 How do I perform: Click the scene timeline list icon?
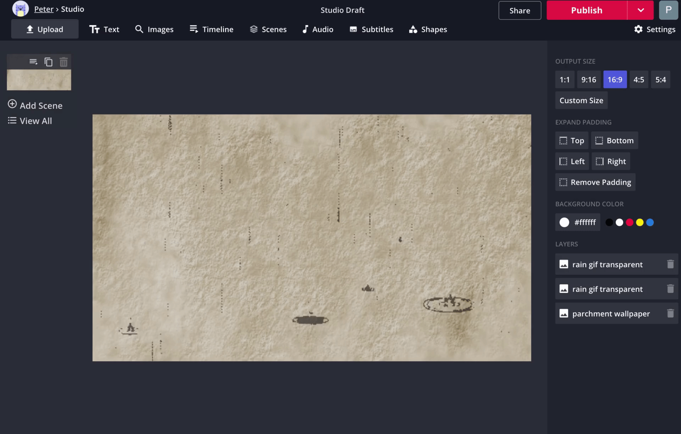pyautogui.click(x=33, y=62)
